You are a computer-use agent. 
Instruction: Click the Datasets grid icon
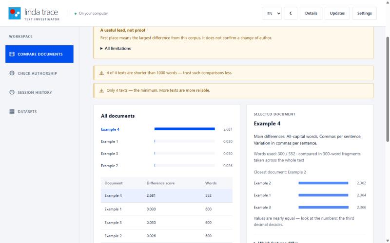click(x=12, y=111)
